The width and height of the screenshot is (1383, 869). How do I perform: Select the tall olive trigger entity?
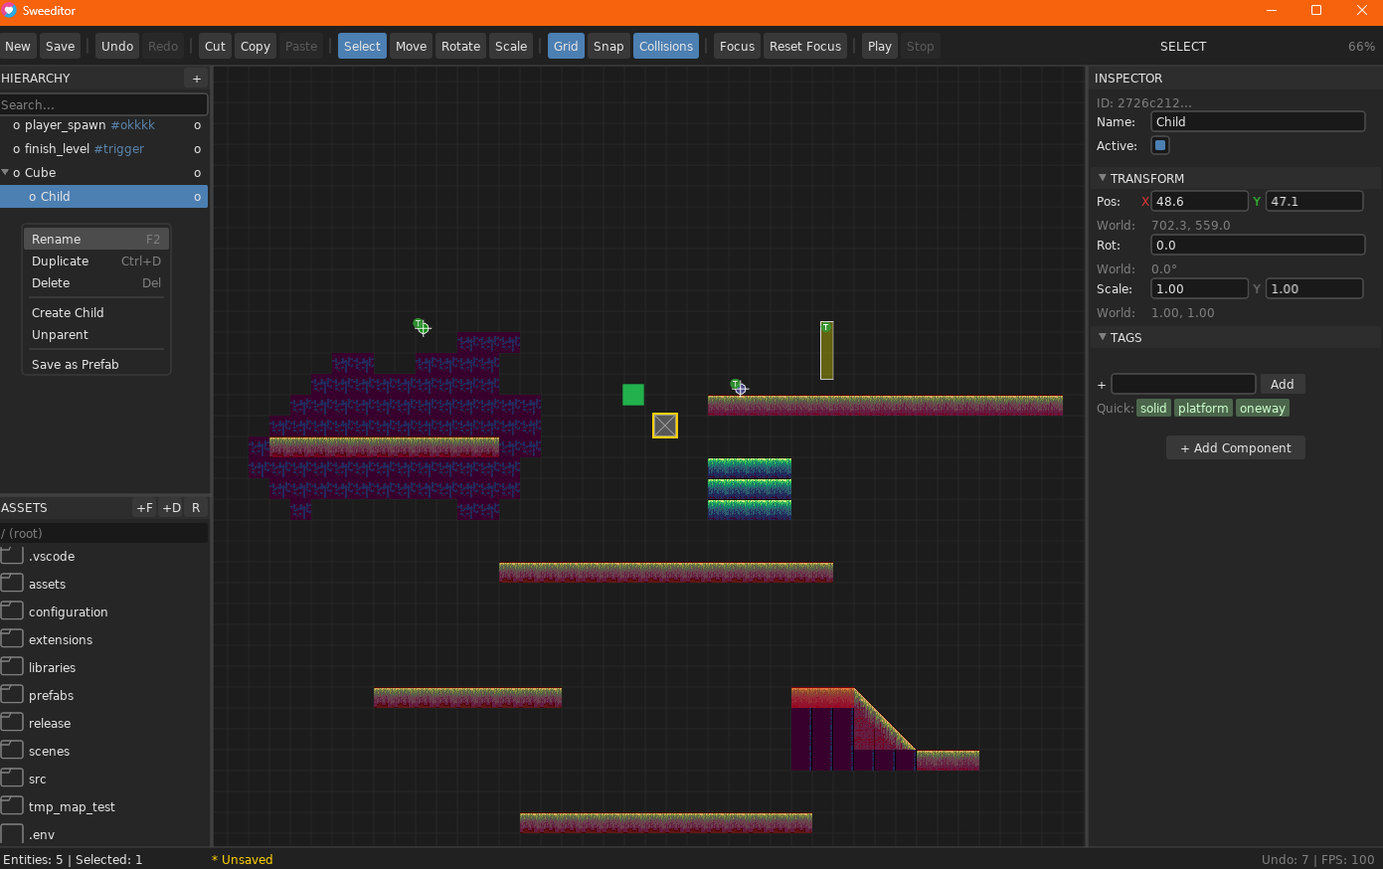tap(826, 350)
